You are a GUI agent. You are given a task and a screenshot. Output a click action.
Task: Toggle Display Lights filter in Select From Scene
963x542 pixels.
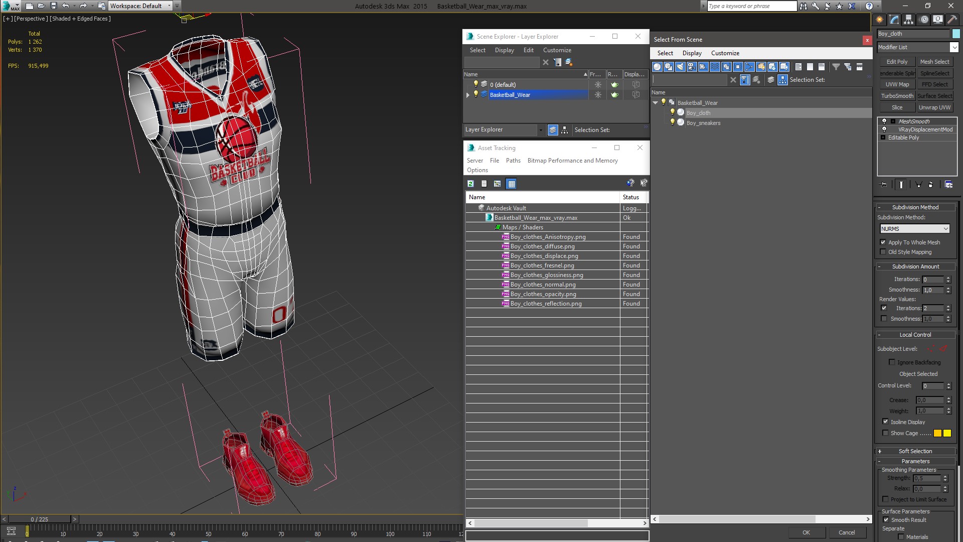point(680,67)
